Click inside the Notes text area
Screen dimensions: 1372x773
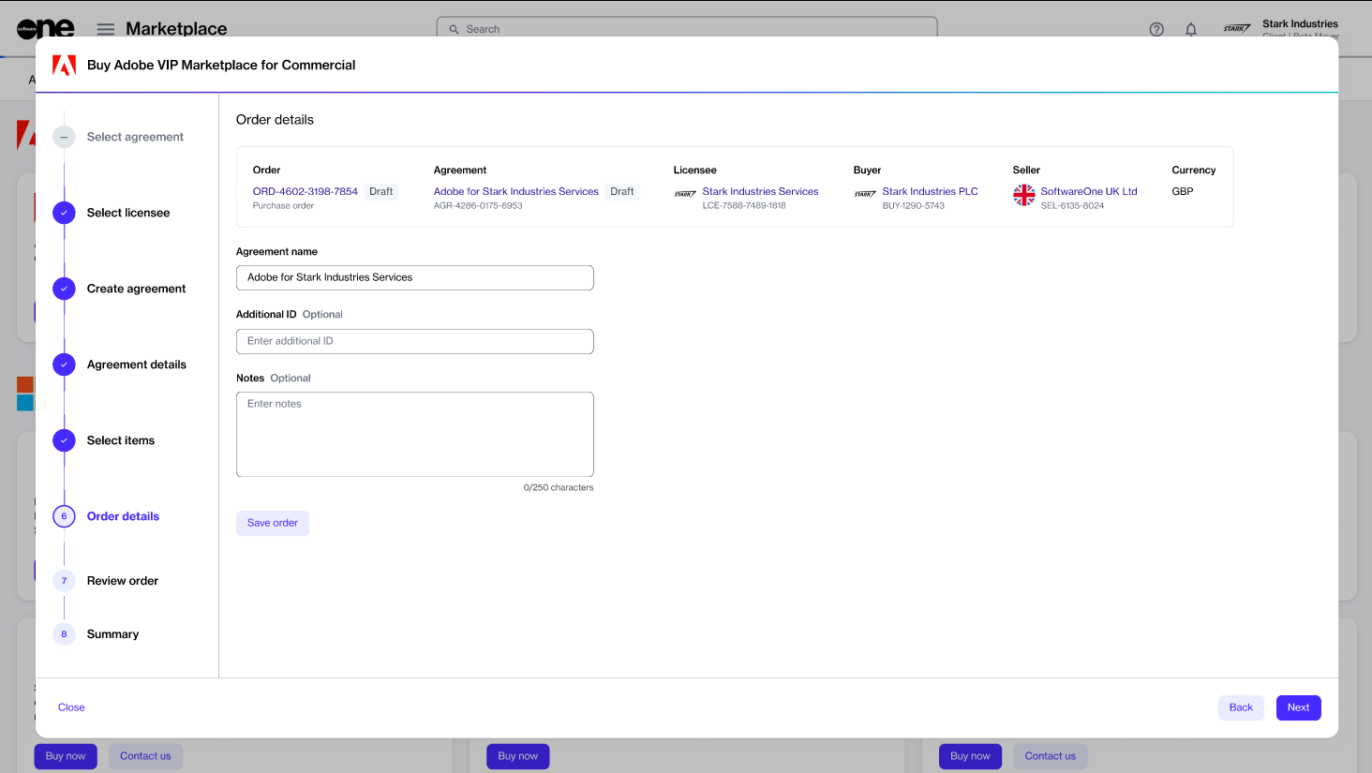point(414,434)
